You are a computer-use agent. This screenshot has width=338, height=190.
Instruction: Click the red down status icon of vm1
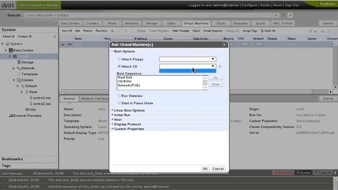[63, 44]
